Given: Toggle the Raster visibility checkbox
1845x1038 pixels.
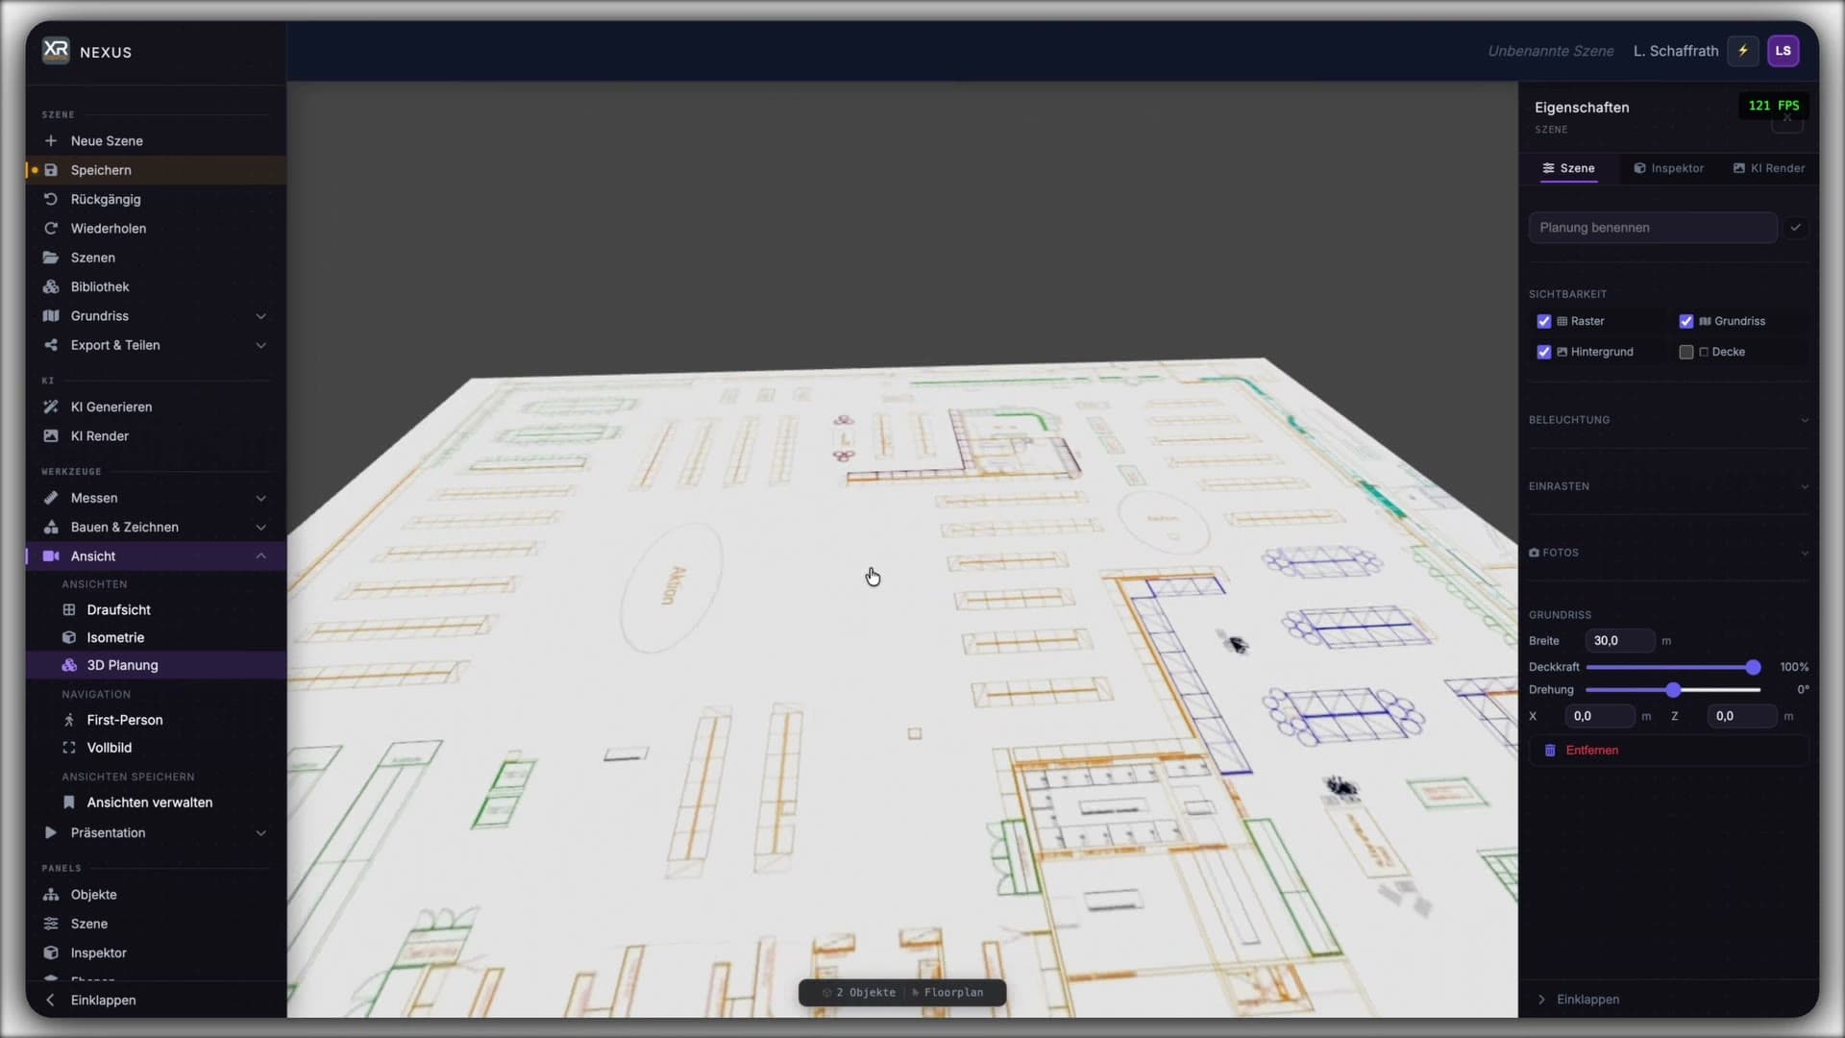Looking at the screenshot, I should [1544, 321].
